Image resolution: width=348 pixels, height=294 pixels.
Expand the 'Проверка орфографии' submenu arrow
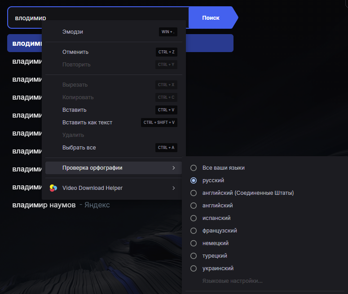tap(174, 168)
